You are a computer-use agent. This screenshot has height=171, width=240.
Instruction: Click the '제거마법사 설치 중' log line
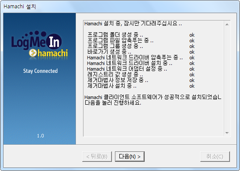pyautogui.click(x=112, y=86)
